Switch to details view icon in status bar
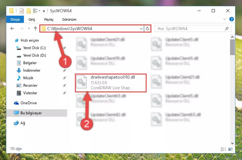Image resolution: width=242 pixels, height=160 pixels. pyautogui.click(x=223, y=149)
